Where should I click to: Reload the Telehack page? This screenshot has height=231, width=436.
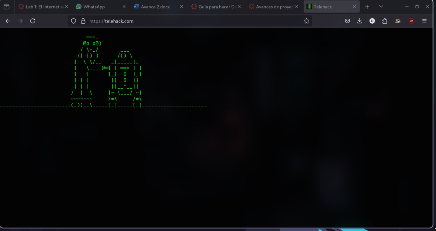[x=33, y=21]
